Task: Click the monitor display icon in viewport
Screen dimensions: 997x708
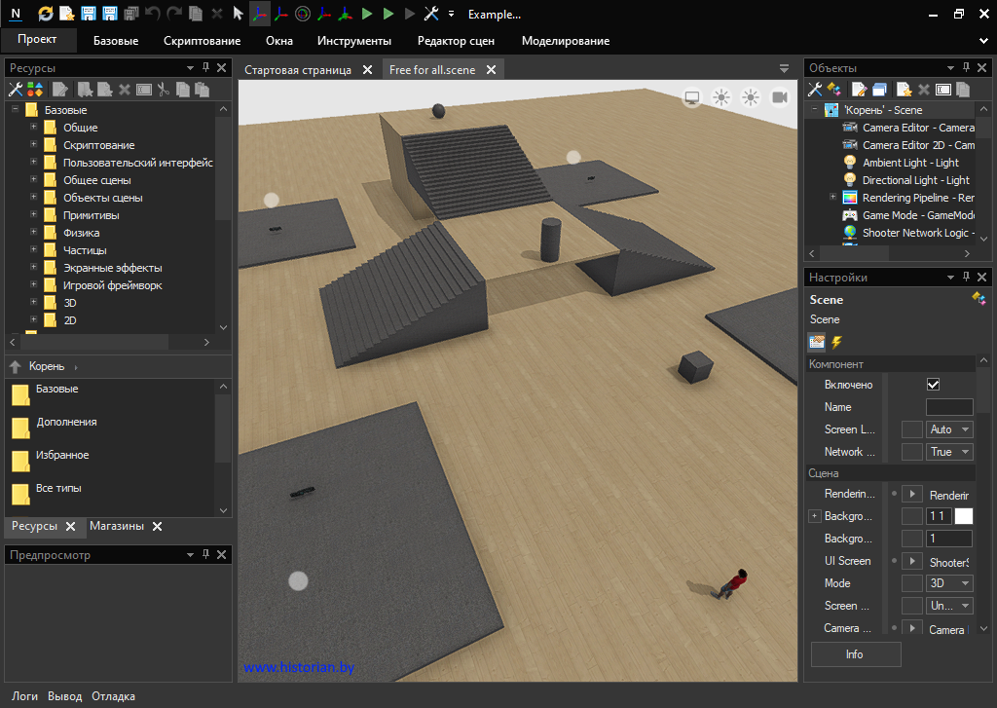Action: point(692,97)
